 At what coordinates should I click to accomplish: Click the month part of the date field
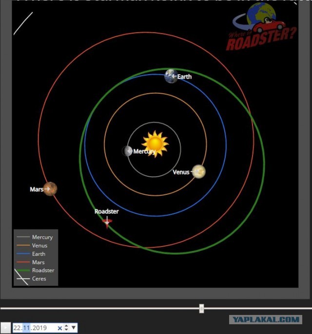[26, 328]
